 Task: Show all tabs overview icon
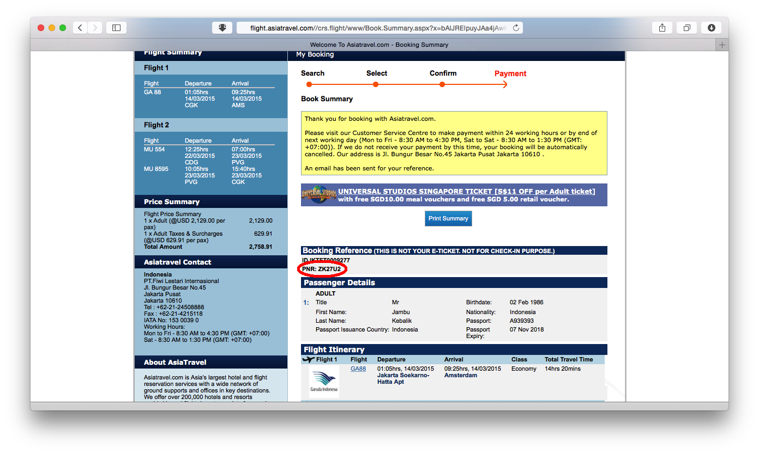point(687,27)
